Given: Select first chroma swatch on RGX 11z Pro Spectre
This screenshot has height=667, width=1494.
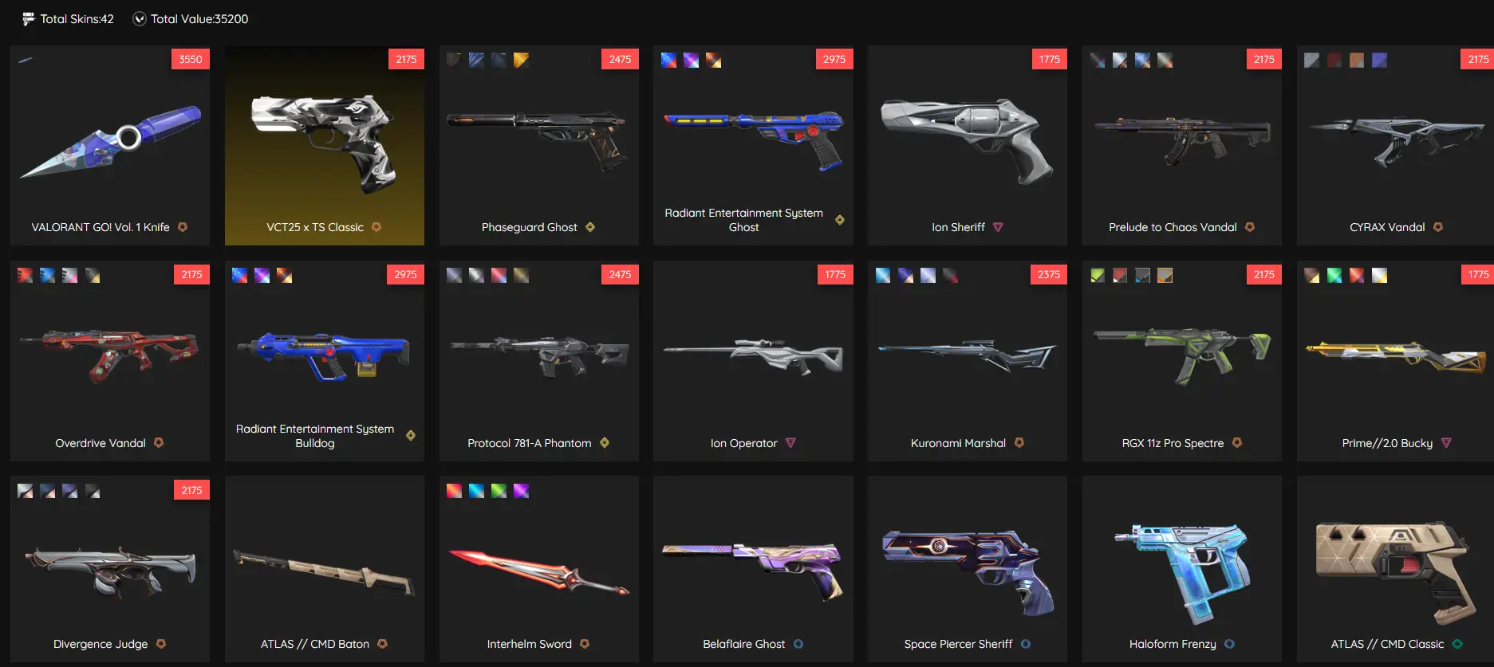Looking at the screenshot, I should pos(1098,276).
